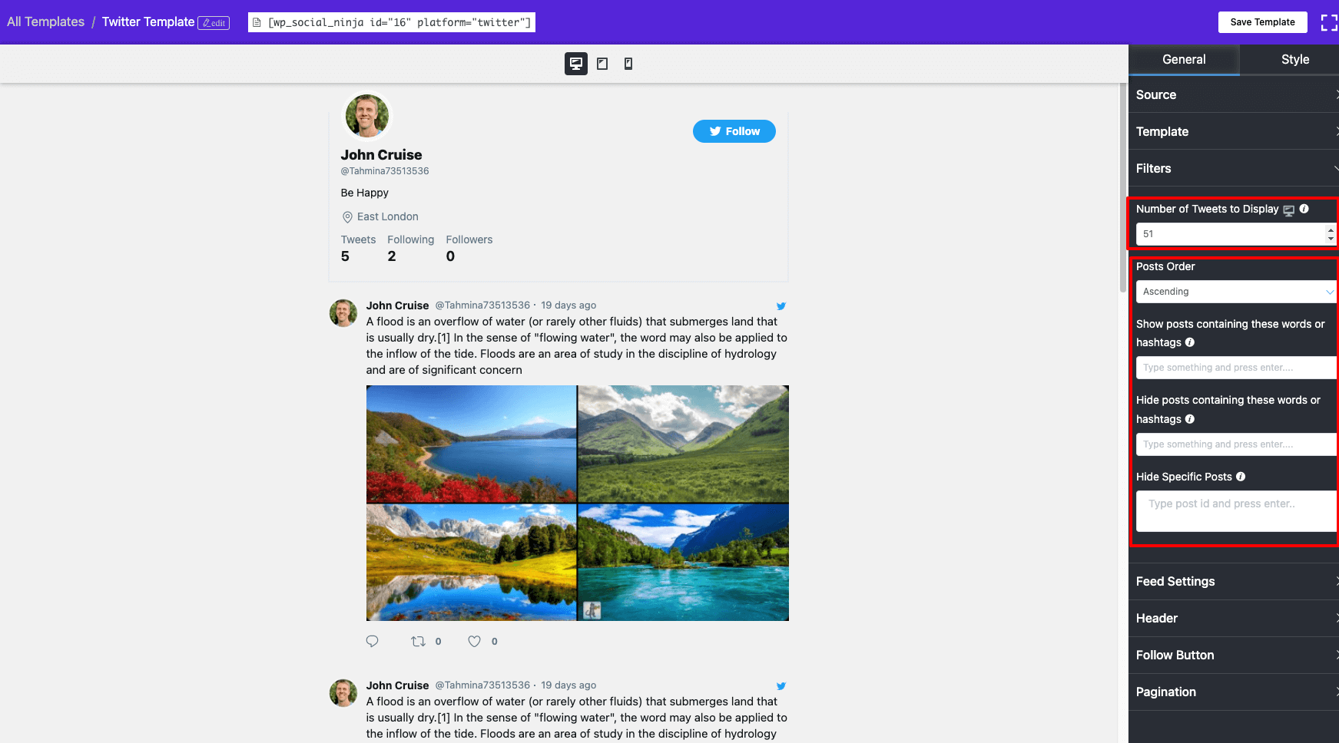Click the John Cruise header name
This screenshot has height=743, width=1339.
point(382,155)
